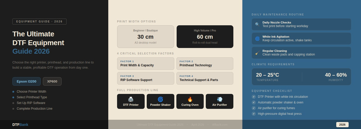The width and height of the screenshot is (361, 129).
Task: Select the Epson I3200 printhead button
Action: [x=27, y=81]
